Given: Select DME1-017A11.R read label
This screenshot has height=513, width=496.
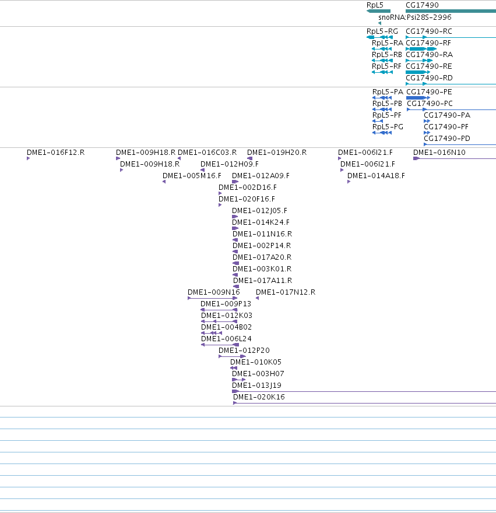Looking at the screenshot, I should 262,281.
